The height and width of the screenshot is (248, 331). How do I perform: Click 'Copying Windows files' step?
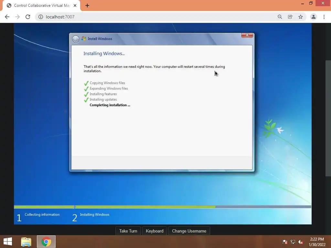coord(107,83)
